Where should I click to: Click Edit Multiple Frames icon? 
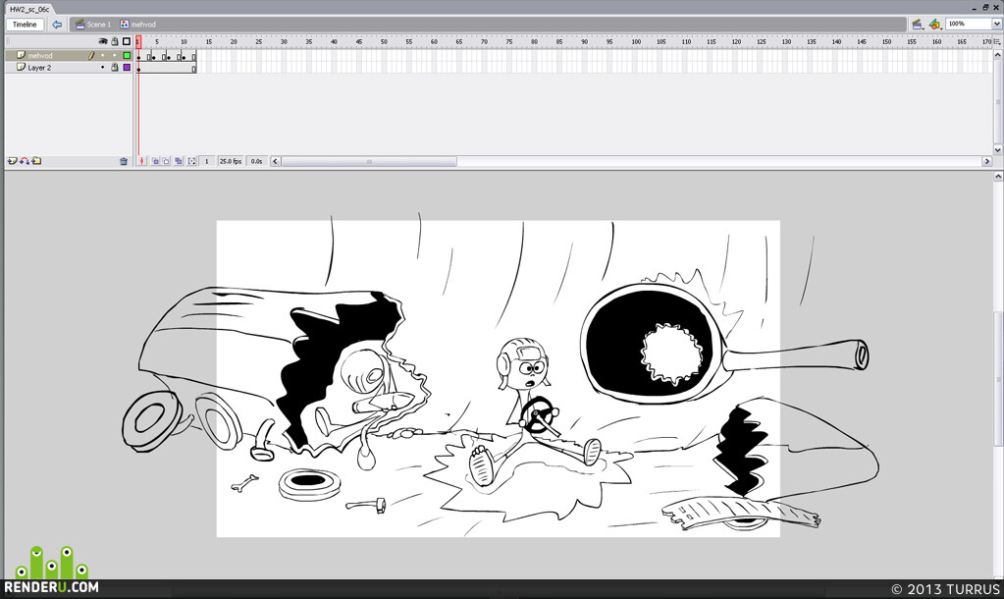(179, 161)
